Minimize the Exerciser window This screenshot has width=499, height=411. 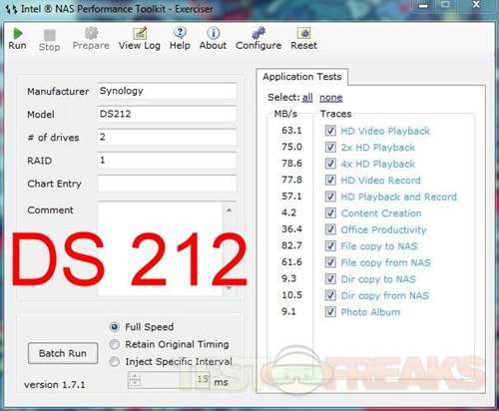tap(423, 6)
